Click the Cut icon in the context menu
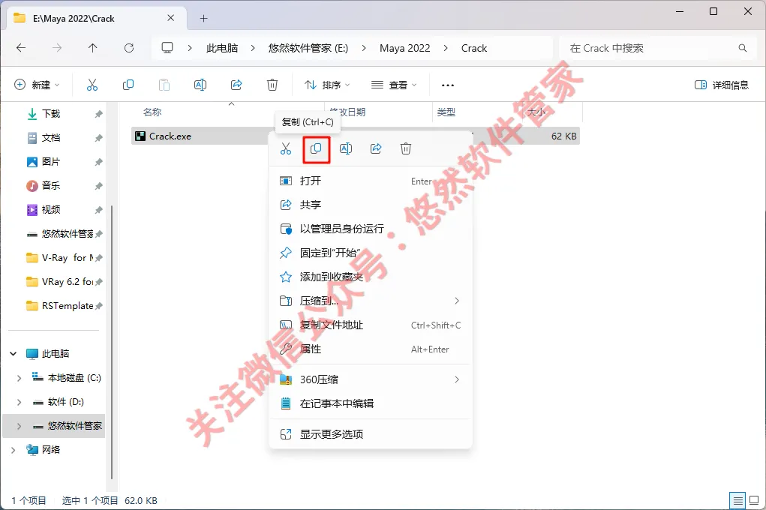This screenshot has height=510, width=766. click(x=286, y=148)
